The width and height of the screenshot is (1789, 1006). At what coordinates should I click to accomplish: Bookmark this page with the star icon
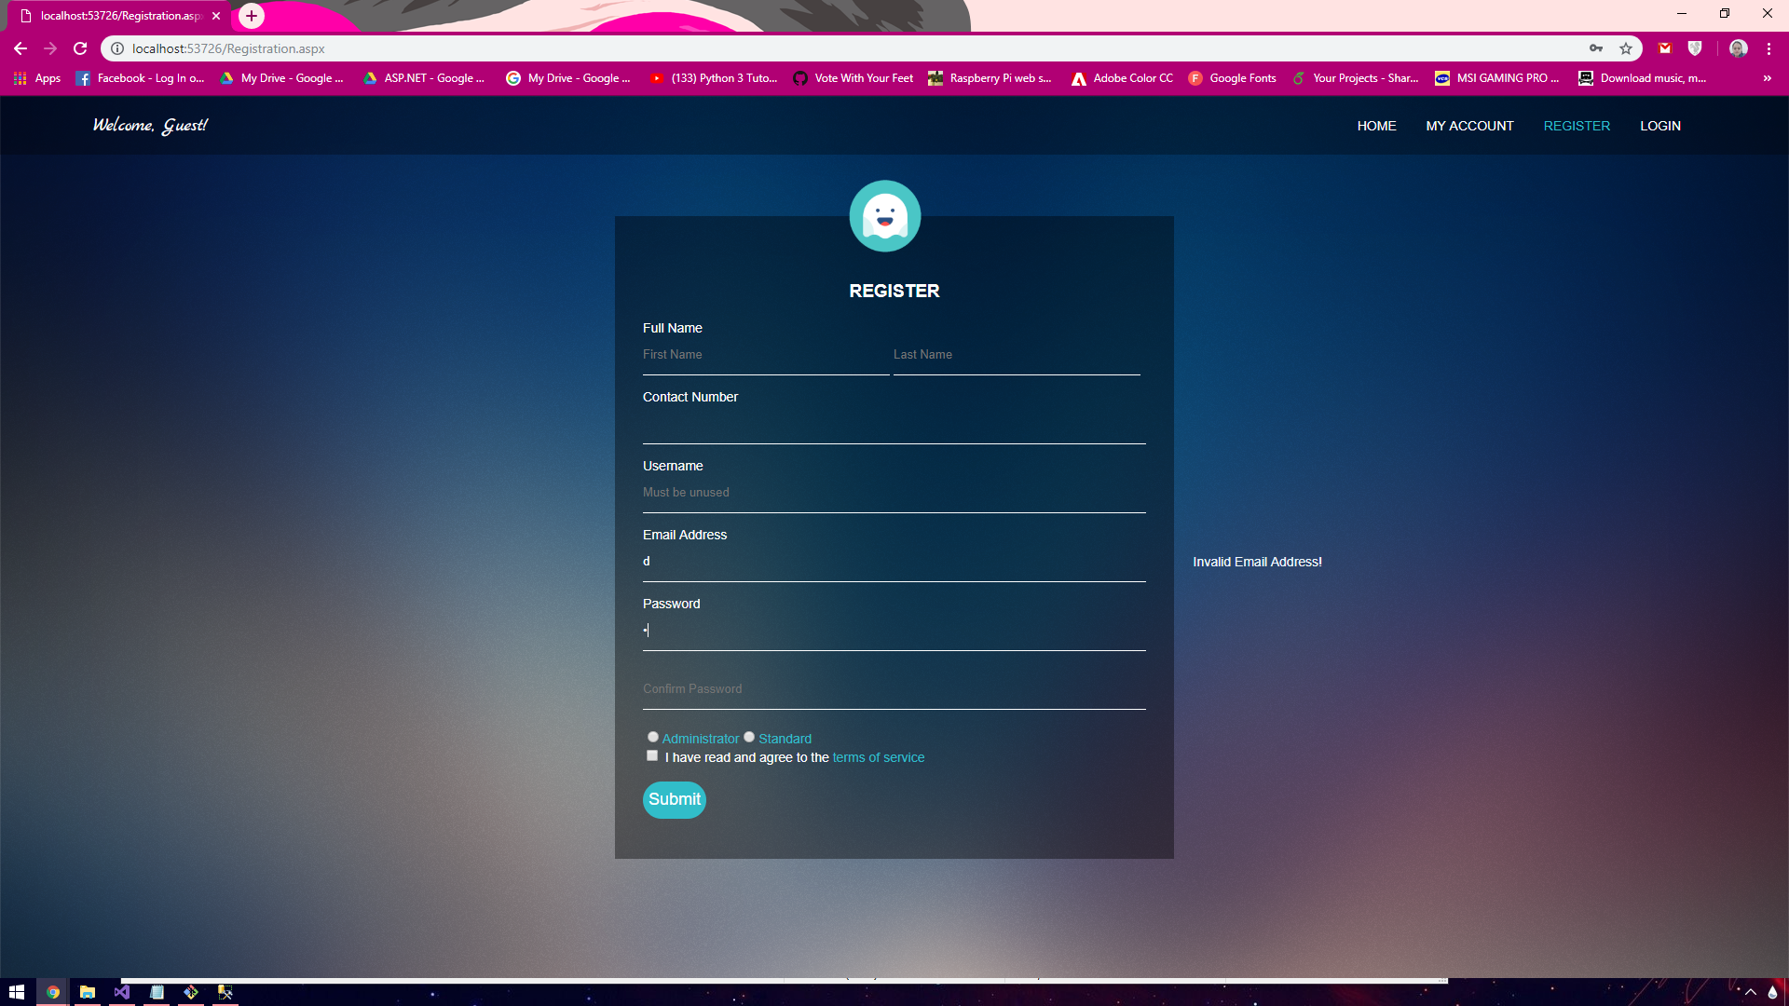pyautogui.click(x=1626, y=48)
